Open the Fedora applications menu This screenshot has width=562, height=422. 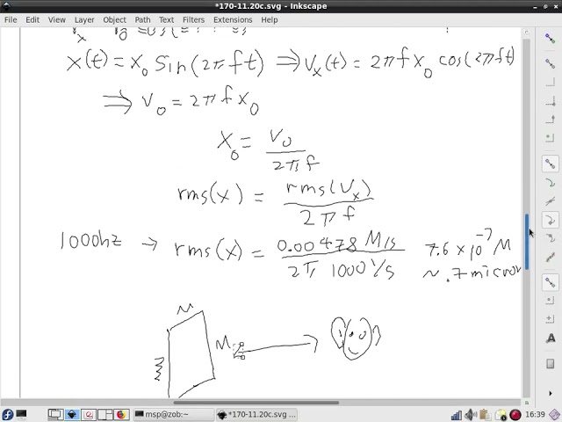pyautogui.click(x=7, y=415)
